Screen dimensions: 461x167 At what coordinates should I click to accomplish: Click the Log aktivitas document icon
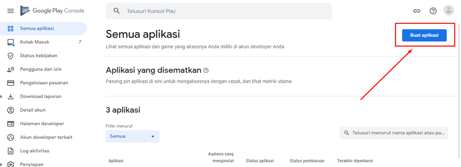click(11, 151)
